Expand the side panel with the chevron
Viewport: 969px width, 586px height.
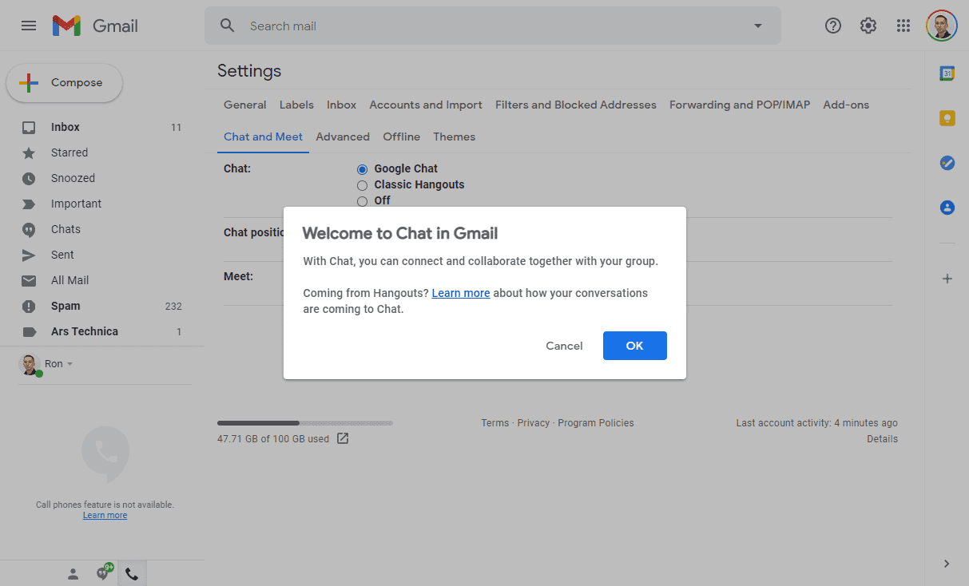(x=947, y=563)
